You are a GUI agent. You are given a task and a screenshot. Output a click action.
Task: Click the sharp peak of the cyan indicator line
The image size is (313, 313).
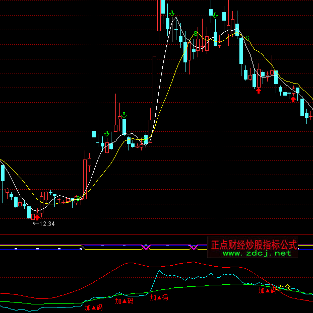tap(159, 271)
